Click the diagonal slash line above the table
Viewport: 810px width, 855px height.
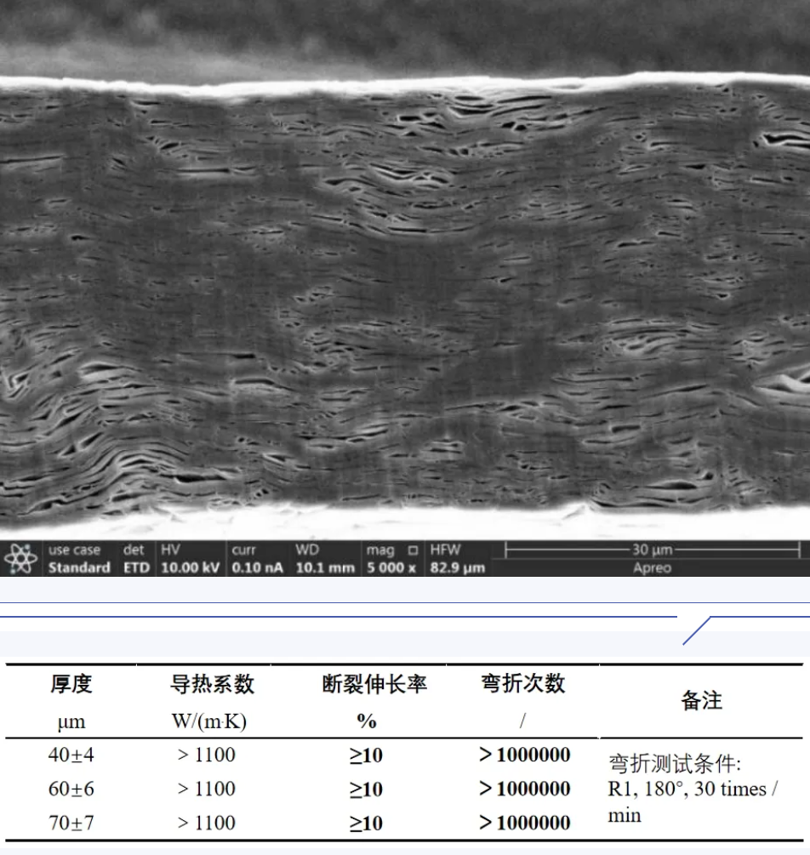coord(696,630)
